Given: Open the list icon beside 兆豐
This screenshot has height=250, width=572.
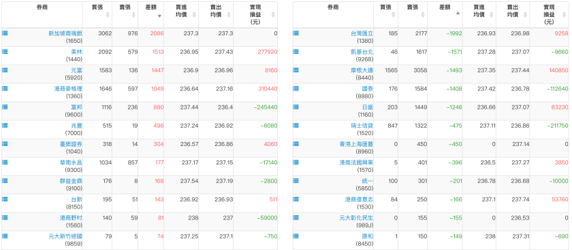Looking at the screenshot, I should [5, 125].
